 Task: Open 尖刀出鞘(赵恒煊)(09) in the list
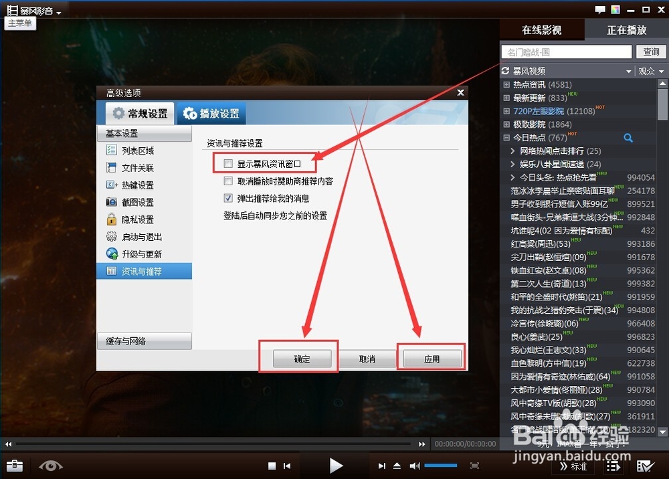549,257
